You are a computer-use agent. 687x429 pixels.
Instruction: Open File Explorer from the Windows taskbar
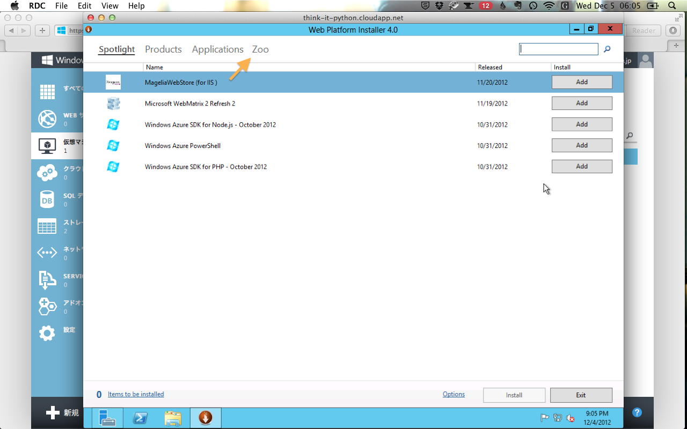(173, 418)
